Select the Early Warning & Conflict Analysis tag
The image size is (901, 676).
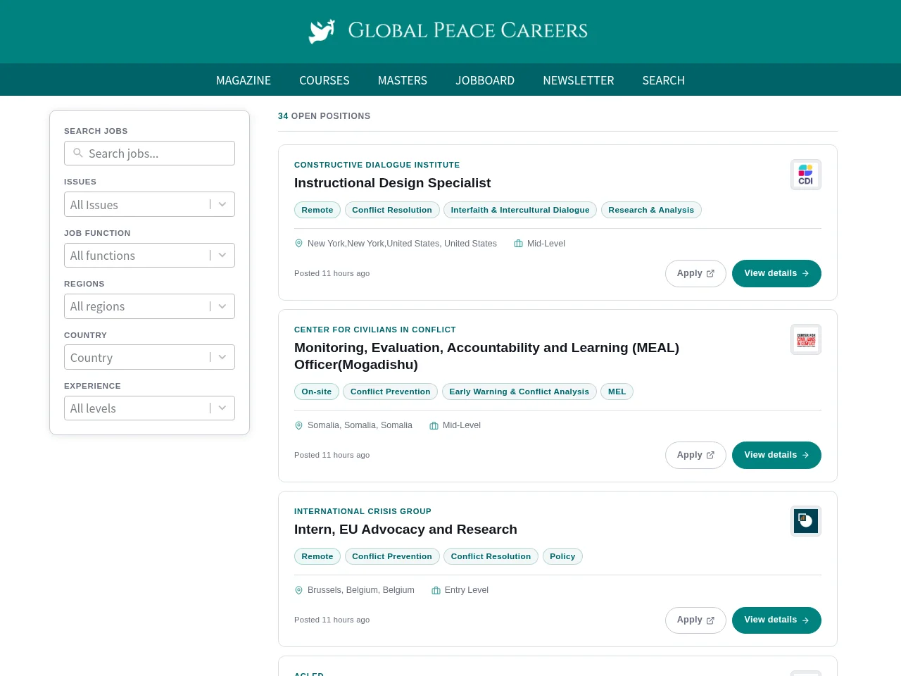[x=519, y=392]
